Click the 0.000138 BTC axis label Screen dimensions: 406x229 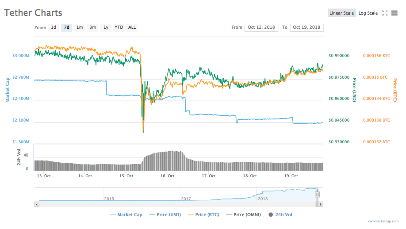click(376, 120)
